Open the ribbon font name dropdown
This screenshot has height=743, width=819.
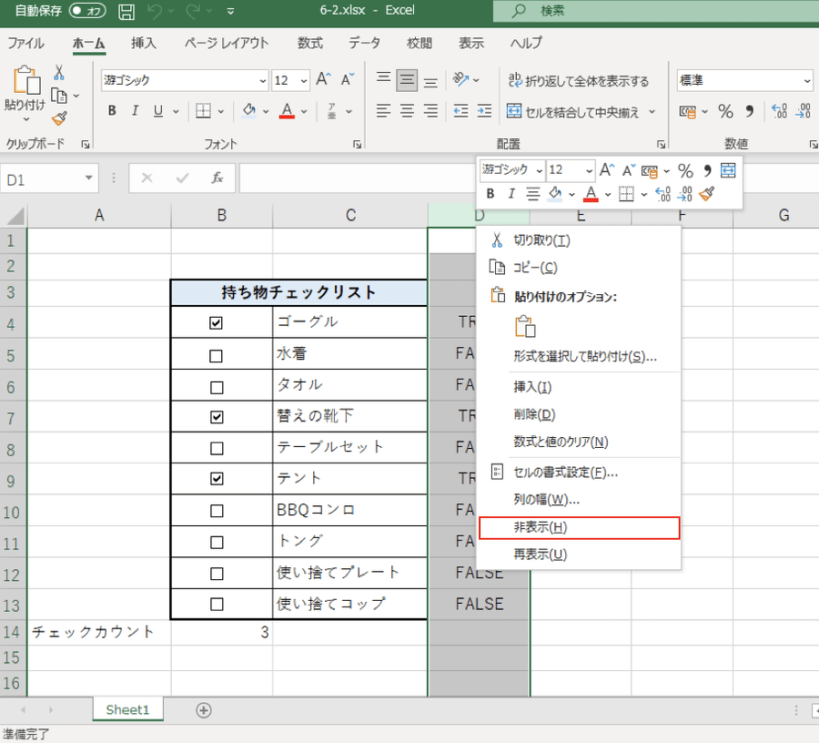point(263,81)
